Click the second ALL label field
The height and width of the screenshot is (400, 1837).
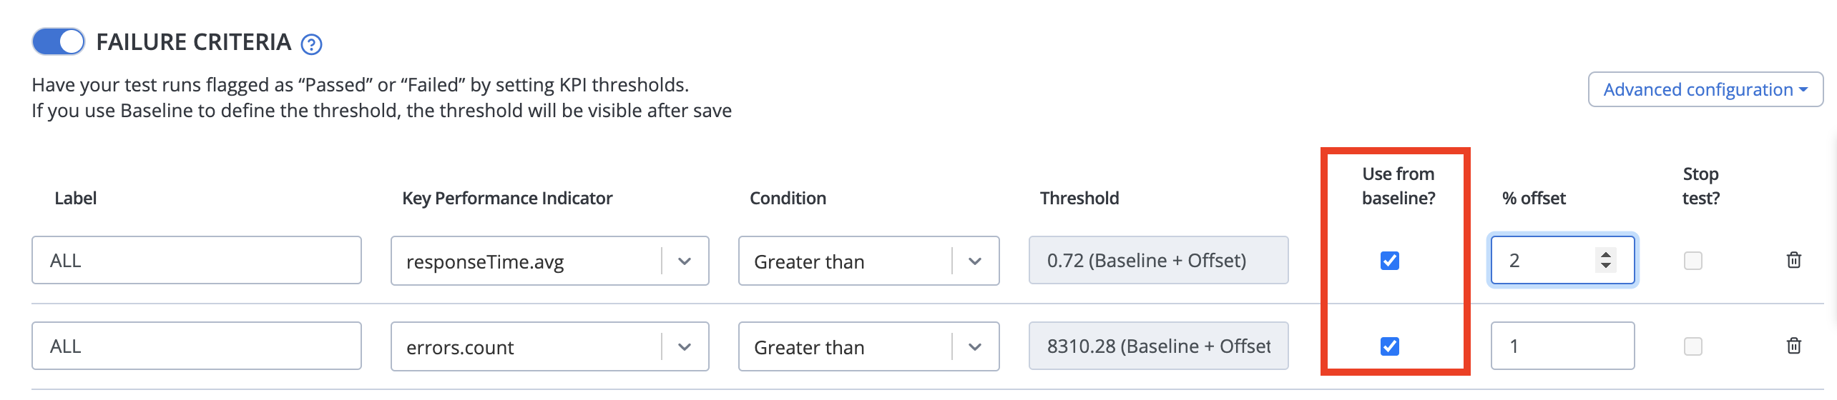coord(197,346)
